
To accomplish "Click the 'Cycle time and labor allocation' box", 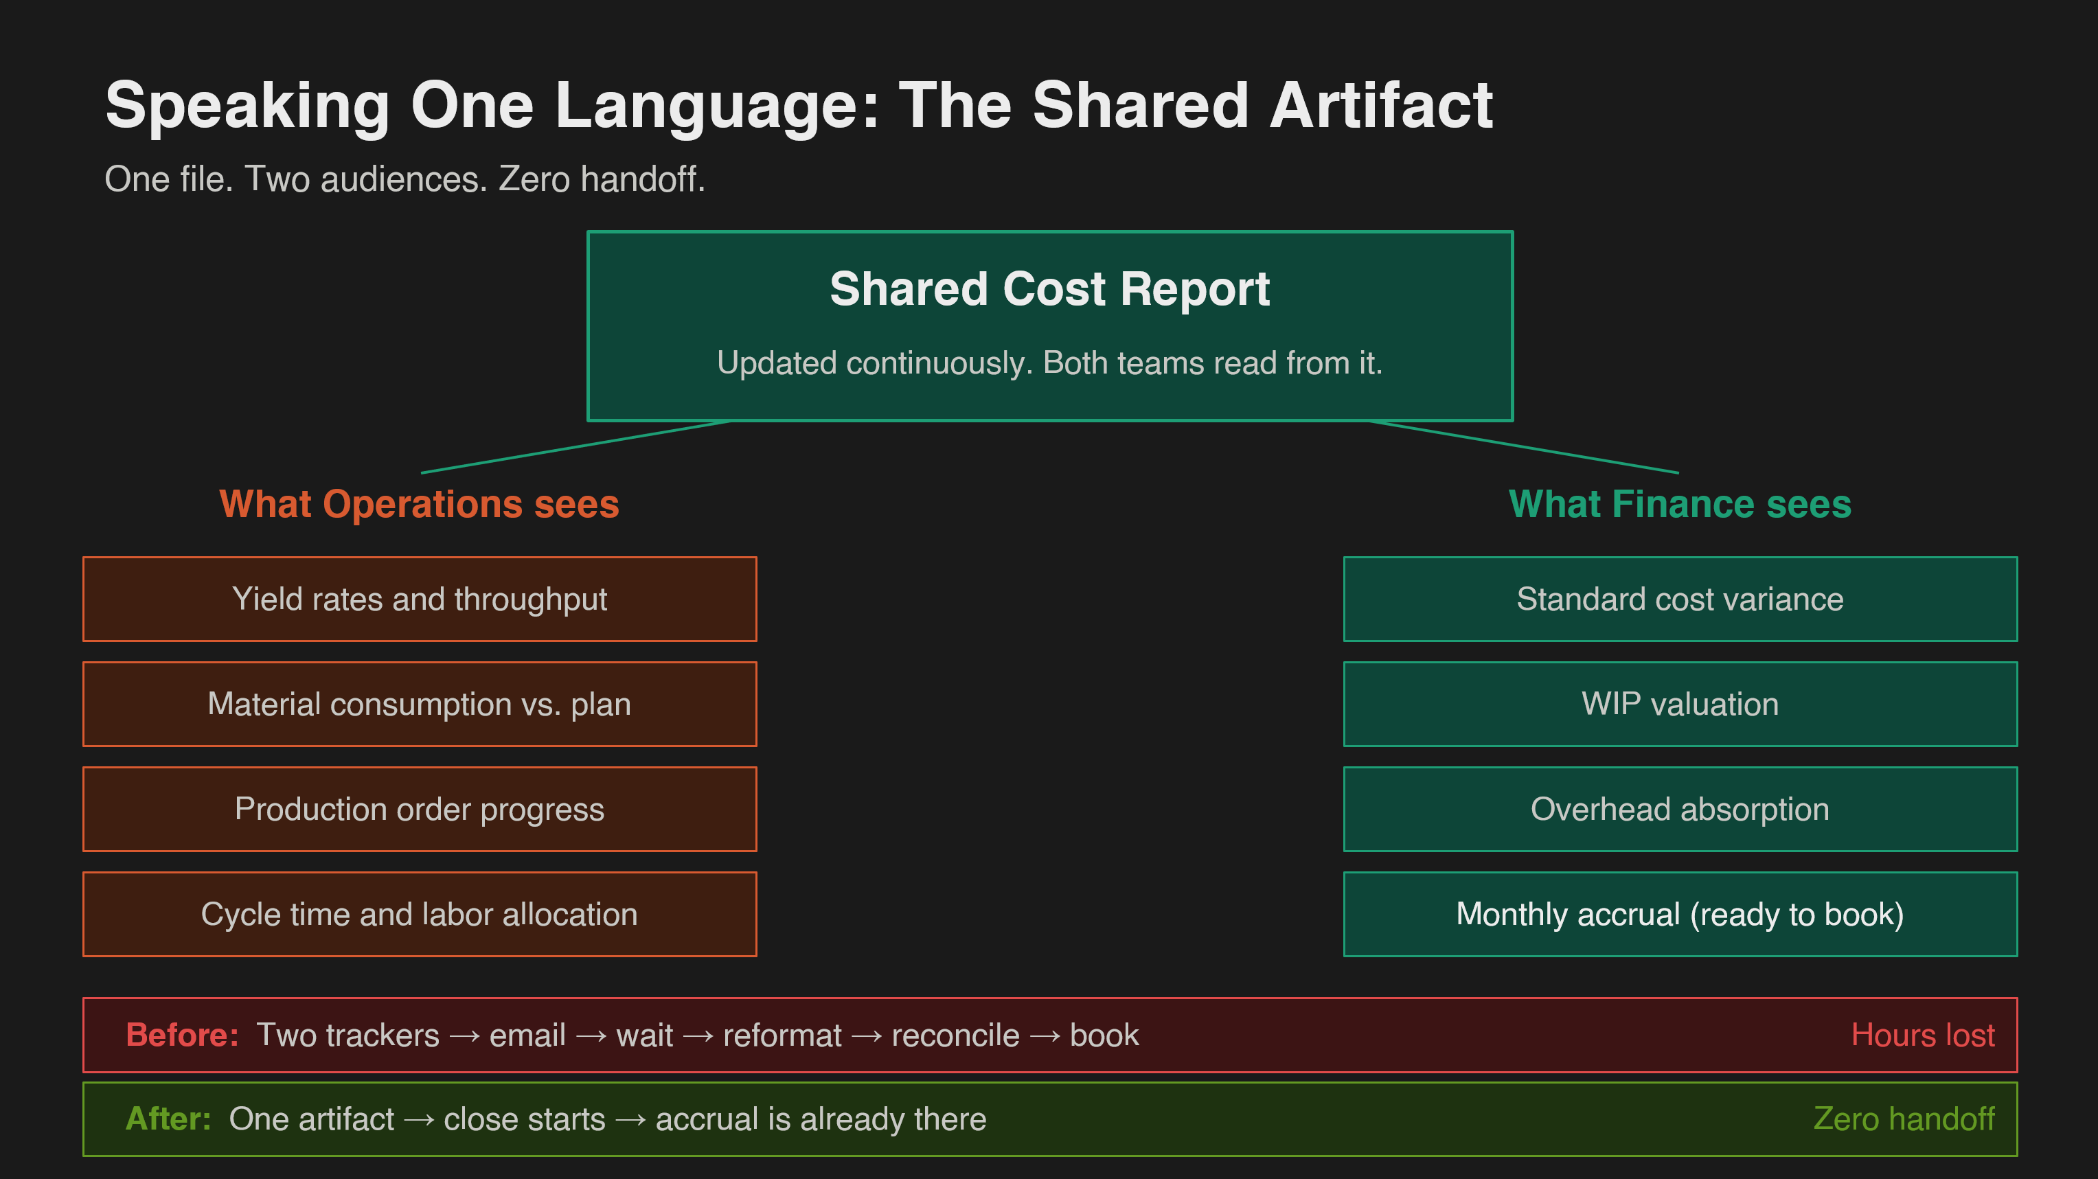I will tap(420, 915).
